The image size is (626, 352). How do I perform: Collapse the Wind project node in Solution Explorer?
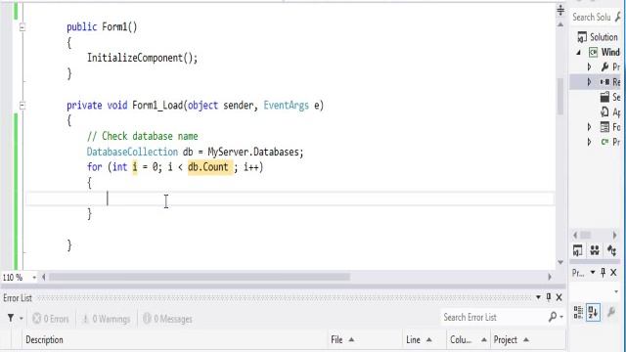tap(579, 52)
